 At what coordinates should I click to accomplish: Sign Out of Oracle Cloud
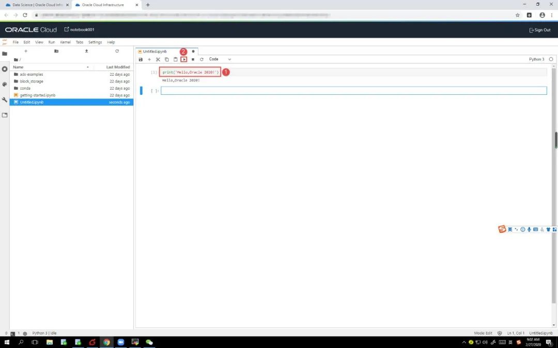coord(540,30)
